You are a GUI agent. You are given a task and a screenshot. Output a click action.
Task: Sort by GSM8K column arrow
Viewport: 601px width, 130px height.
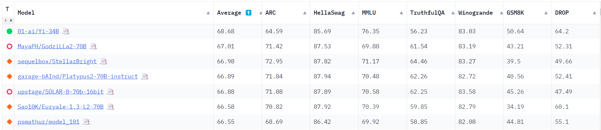(x=546, y=13)
